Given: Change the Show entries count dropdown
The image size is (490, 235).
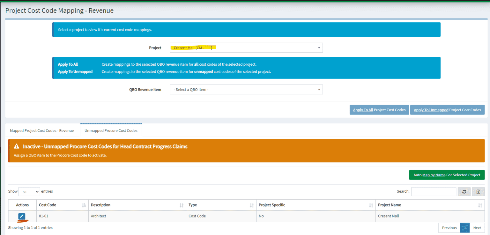Looking at the screenshot, I should click(x=29, y=191).
